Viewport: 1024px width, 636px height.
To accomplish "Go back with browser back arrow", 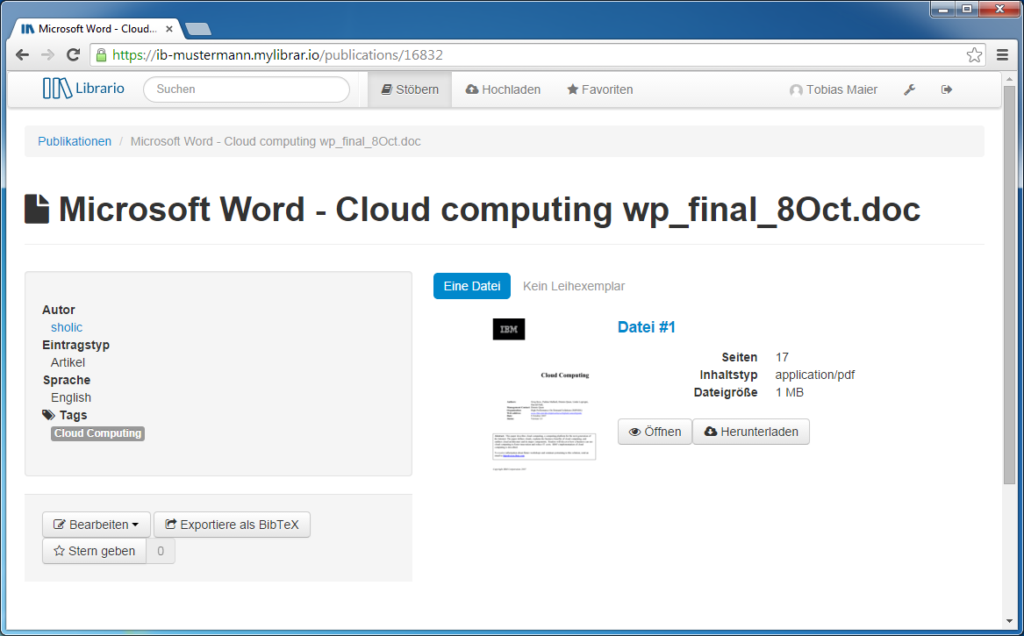I will pos(22,55).
